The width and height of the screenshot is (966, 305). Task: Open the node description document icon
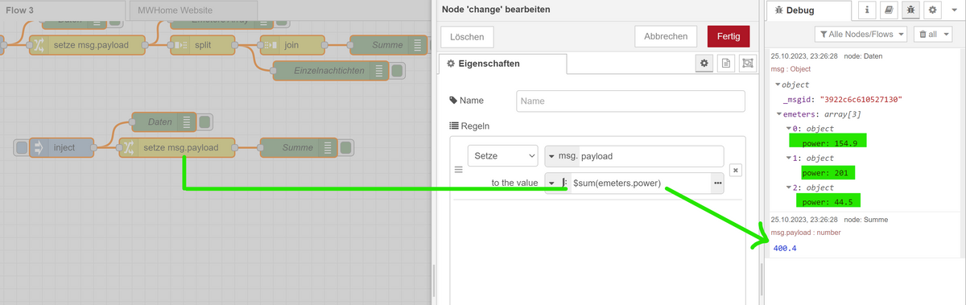[x=726, y=64]
